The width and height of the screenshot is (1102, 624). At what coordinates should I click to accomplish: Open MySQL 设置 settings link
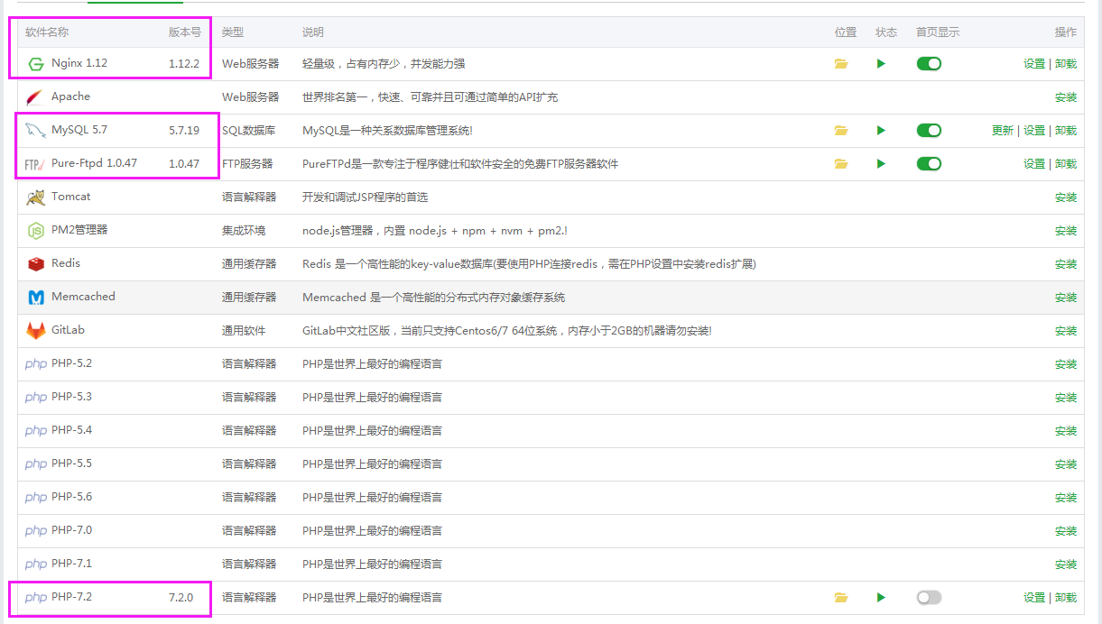(x=1034, y=131)
